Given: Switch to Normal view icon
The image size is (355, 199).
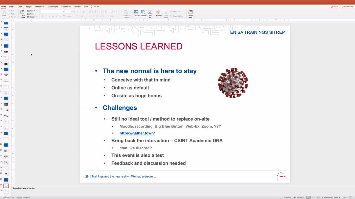Looking at the screenshot, I should pyautogui.click(x=309, y=197).
